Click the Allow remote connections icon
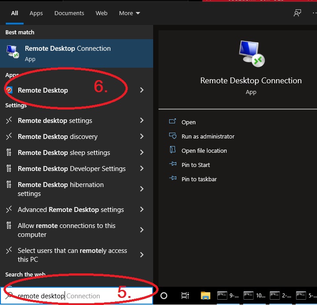This screenshot has height=305, width=317. point(9,225)
